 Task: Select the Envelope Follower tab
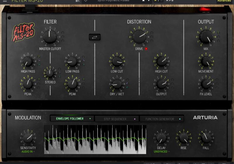[72, 119]
